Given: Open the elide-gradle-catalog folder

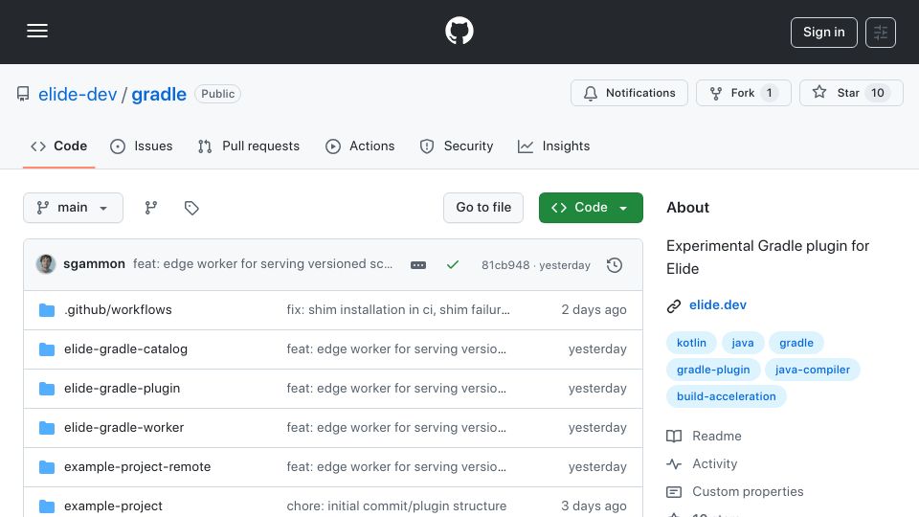Looking at the screenshot, I should coord(126,348).
